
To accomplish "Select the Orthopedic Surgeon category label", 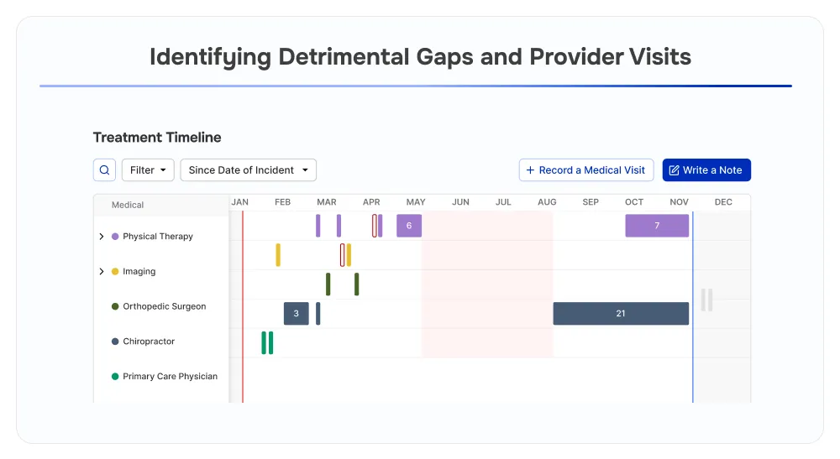I will [x=164, y=307].
